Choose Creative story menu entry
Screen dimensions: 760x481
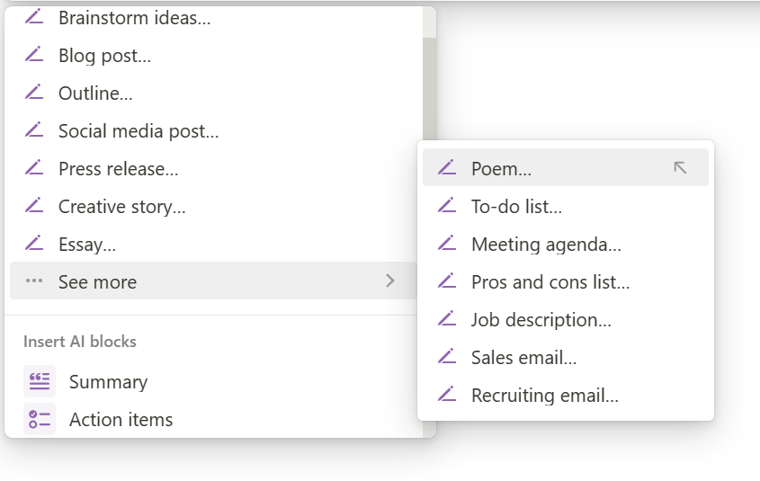121,206
